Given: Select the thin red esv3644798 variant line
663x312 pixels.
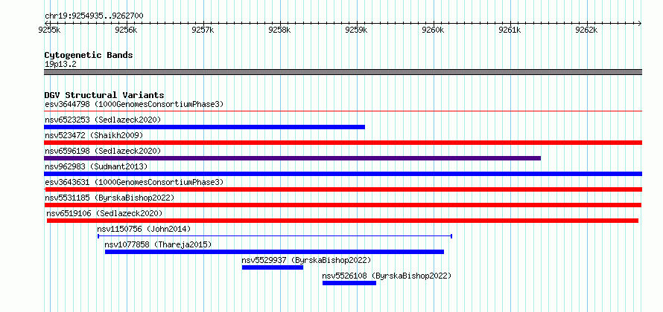Looking at the screenshot, I should pos(343,111).
